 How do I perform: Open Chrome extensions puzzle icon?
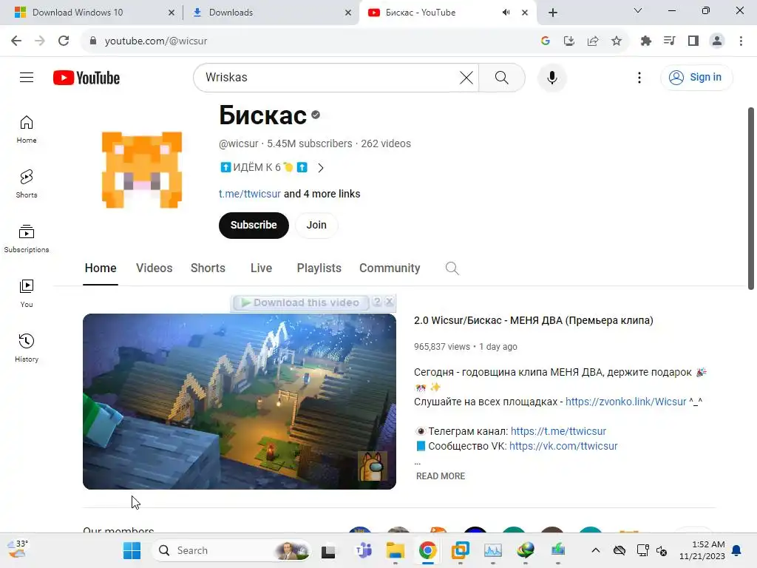(645, 41)
